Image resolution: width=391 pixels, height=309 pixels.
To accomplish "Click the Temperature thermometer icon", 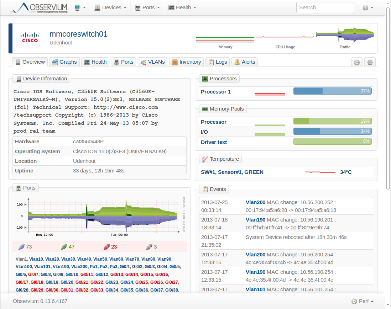I will click(205, 159).
